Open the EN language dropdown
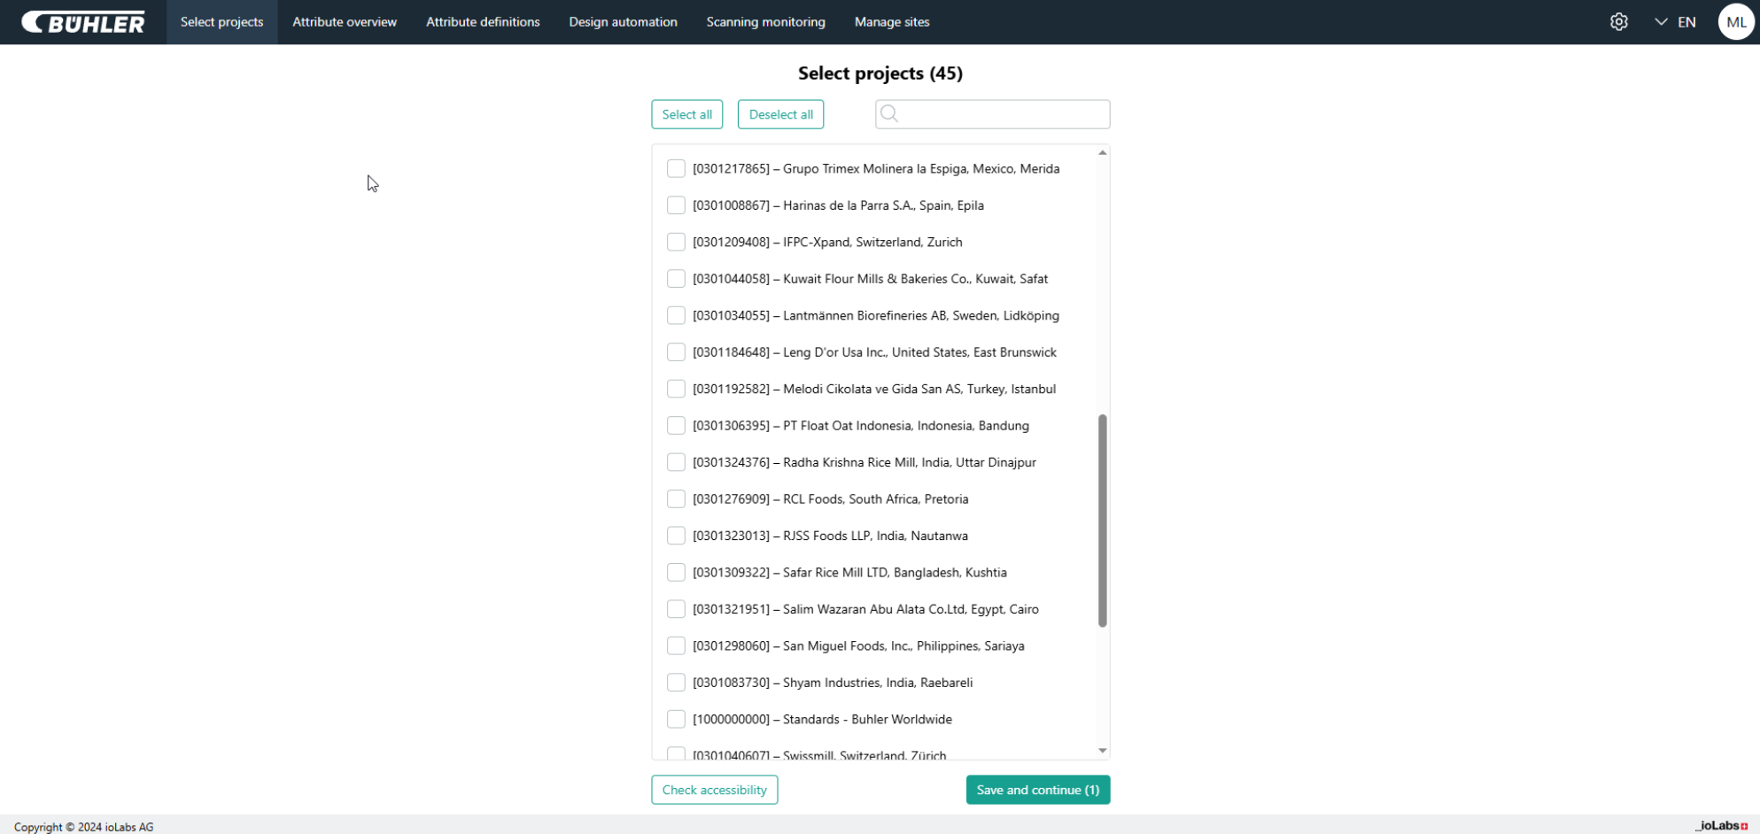The image size is (1760, 834). 1675,22
